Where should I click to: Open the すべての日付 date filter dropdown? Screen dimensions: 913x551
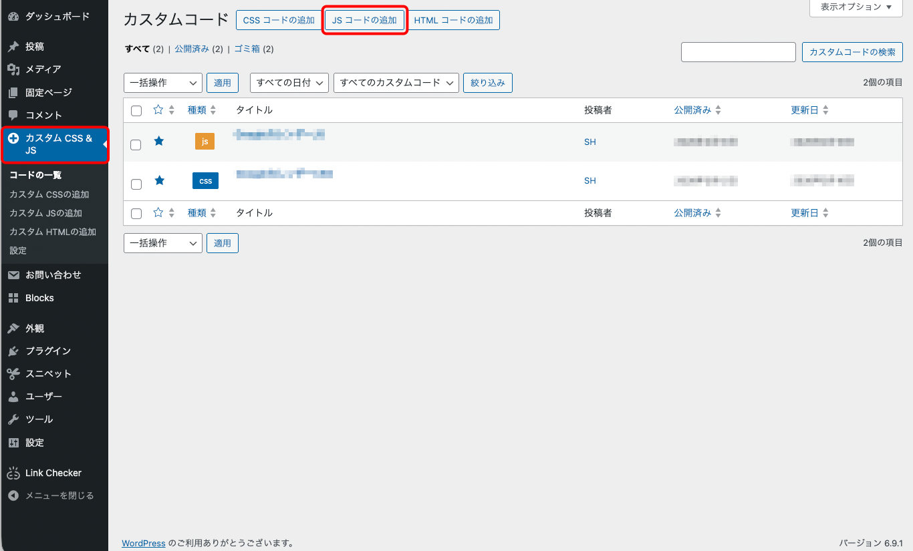(x=289, y=83)
